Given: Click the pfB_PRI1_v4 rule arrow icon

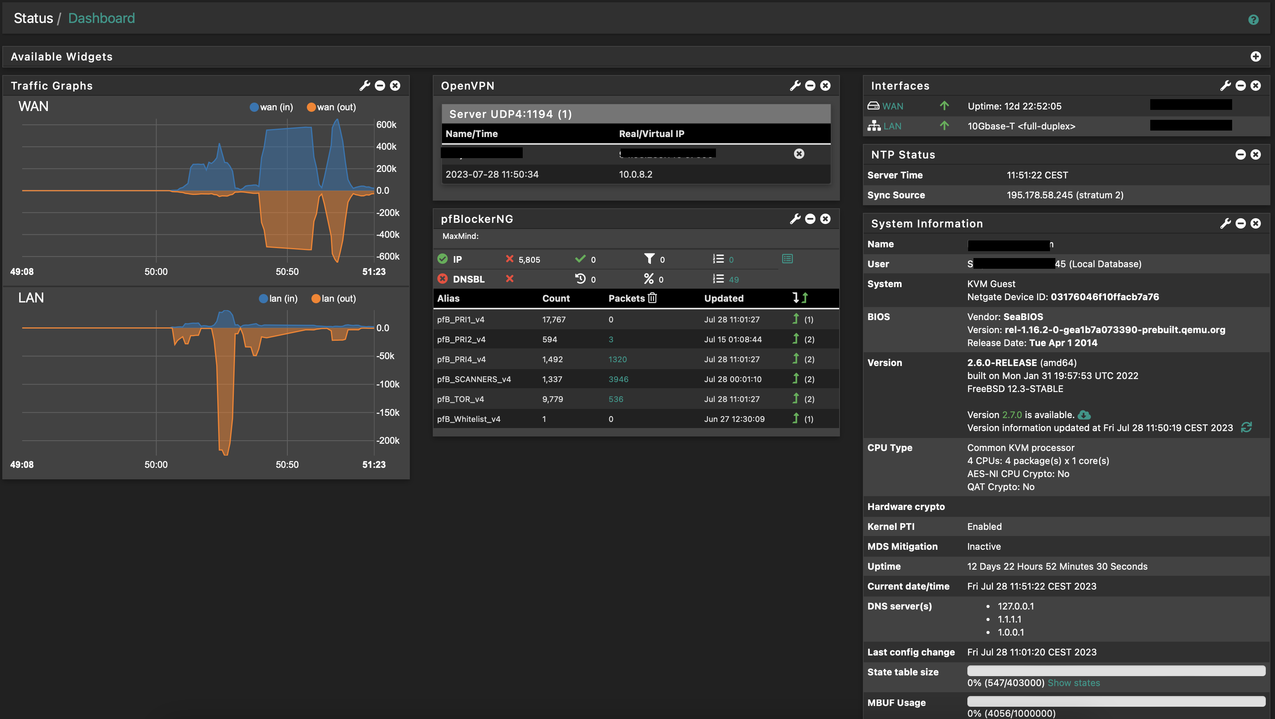Looking at the screenshot, I should 796,319.
